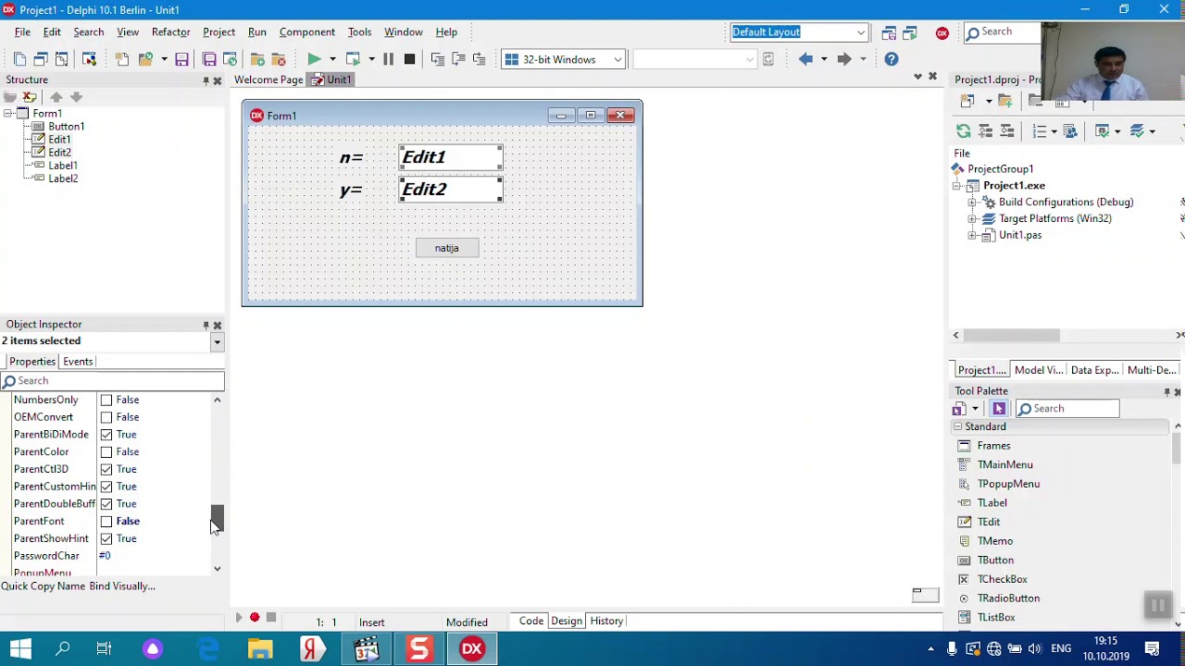Click the Forward navigation arrow

(843, 59)
